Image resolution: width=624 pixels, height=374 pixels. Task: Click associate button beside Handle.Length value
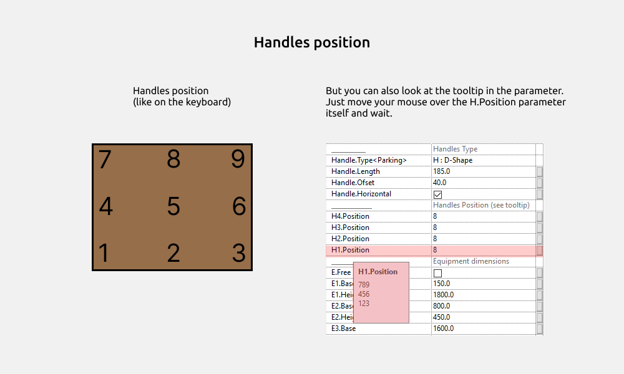click(x=540, y=171)
